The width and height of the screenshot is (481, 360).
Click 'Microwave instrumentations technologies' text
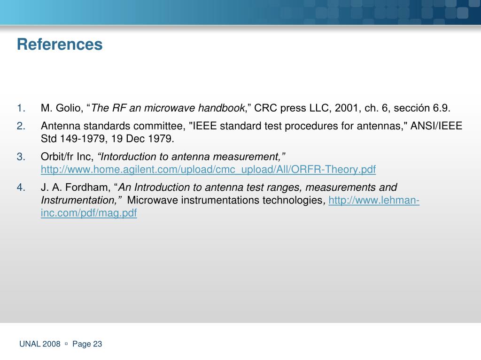click(x=225, y=200)
